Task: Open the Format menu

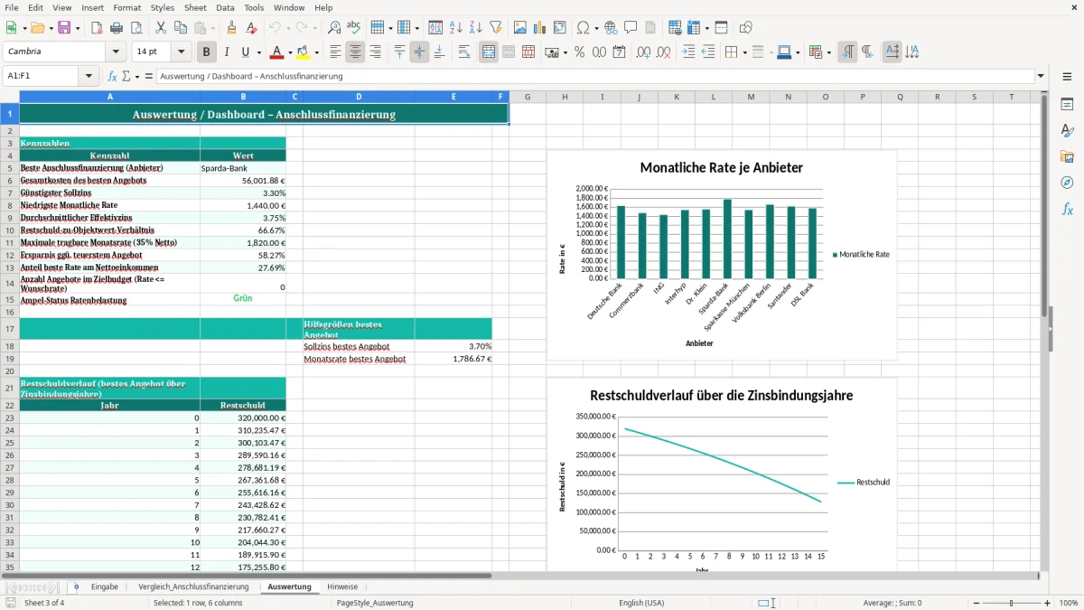Action: coord(126,7)
